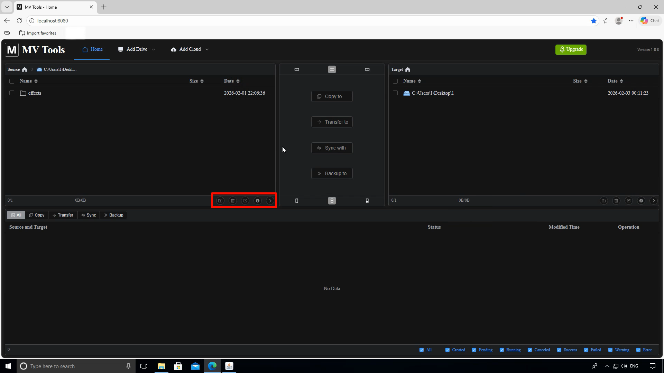Click the Sync with button
The image size is (664, 373).
tap(332, 147)
